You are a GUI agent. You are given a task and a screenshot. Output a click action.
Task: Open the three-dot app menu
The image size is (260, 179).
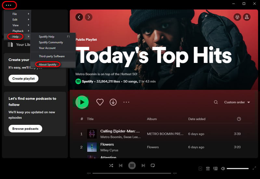(8, 5)
